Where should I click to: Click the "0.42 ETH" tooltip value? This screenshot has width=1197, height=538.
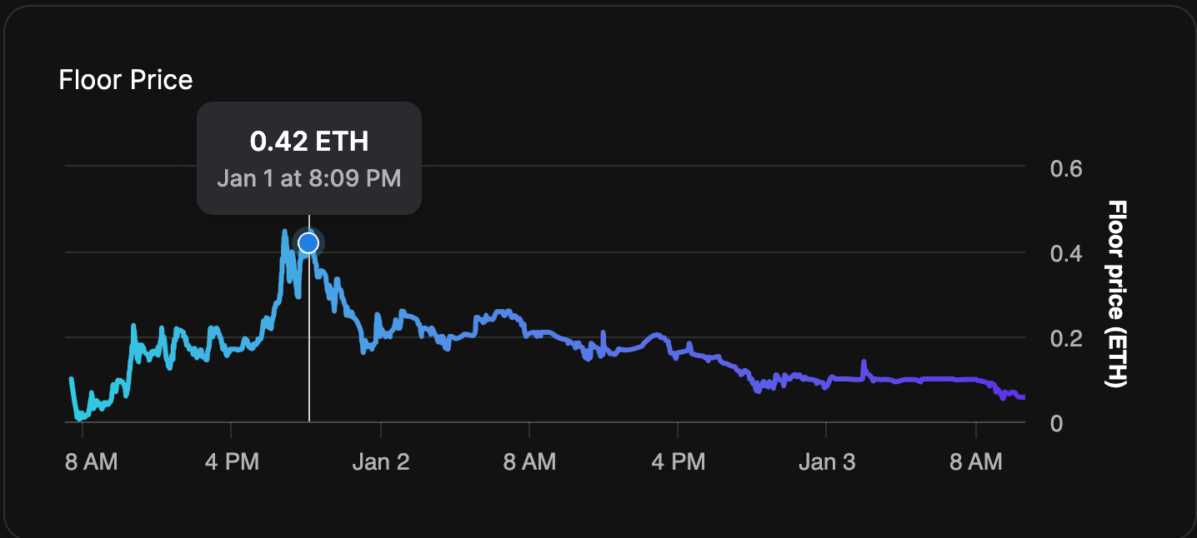click(x=309, y=142)
